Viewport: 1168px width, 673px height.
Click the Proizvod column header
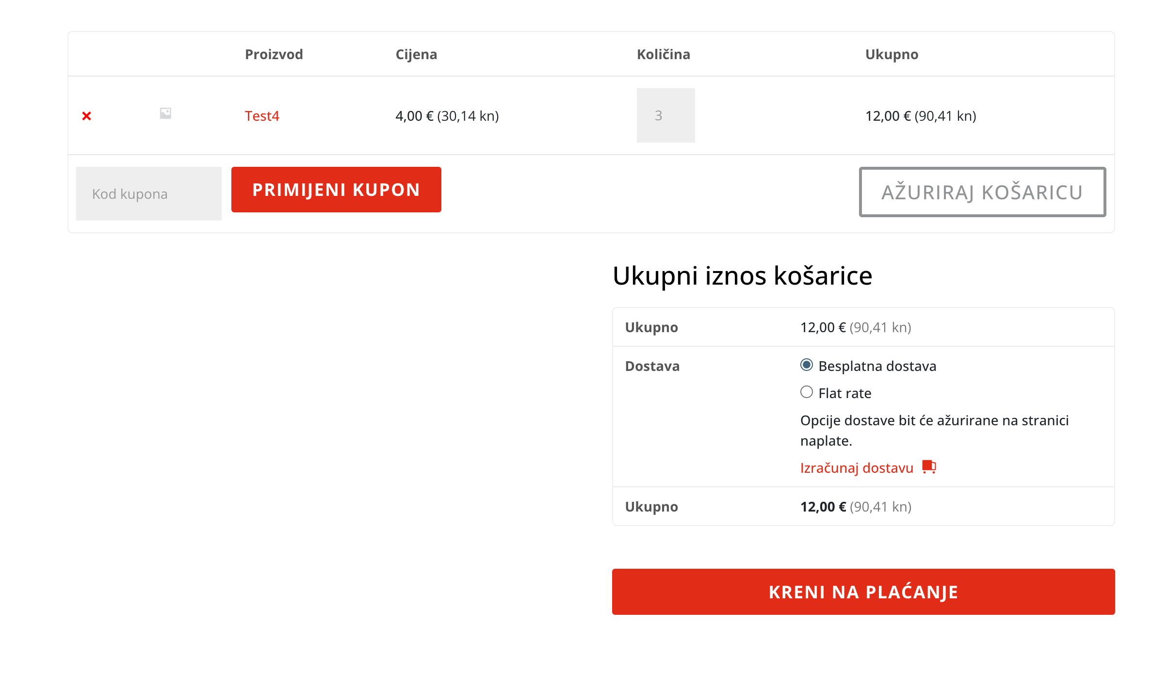click(x=274, y=54)
